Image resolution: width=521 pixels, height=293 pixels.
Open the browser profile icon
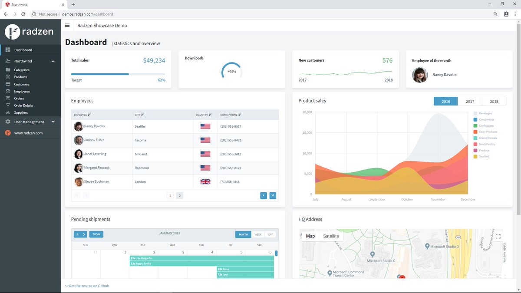click(x=506, y=14)
